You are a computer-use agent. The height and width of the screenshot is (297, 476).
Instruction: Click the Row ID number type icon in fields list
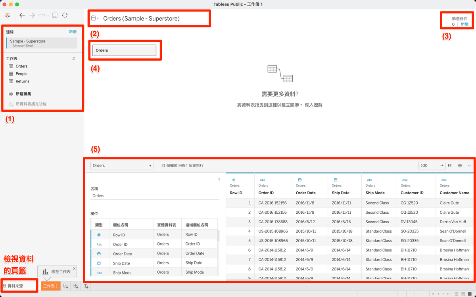(99, 235)
